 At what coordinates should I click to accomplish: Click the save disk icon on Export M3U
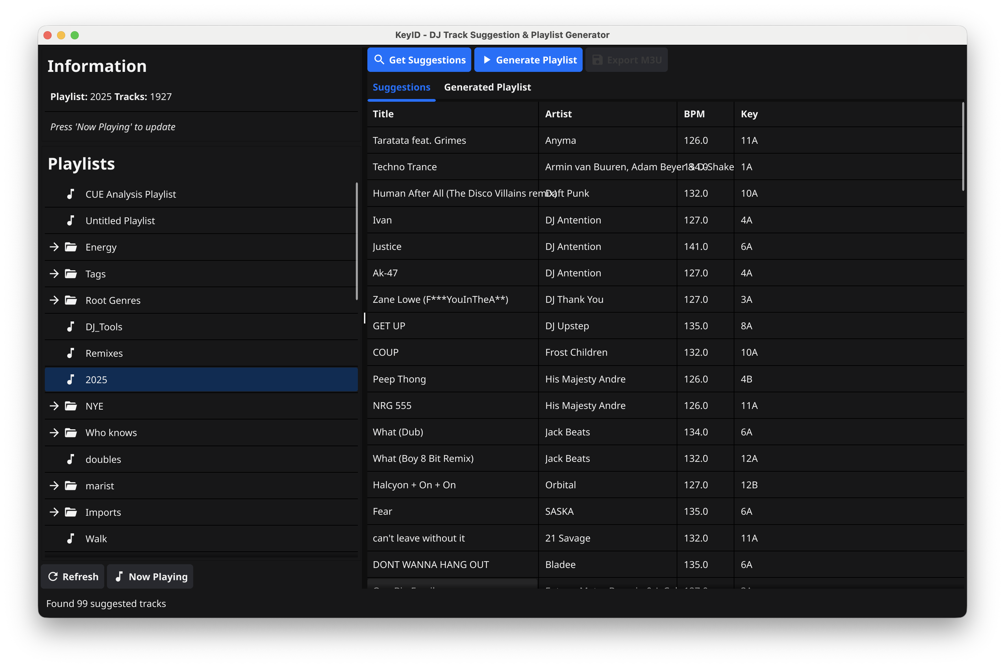(597, 60)
